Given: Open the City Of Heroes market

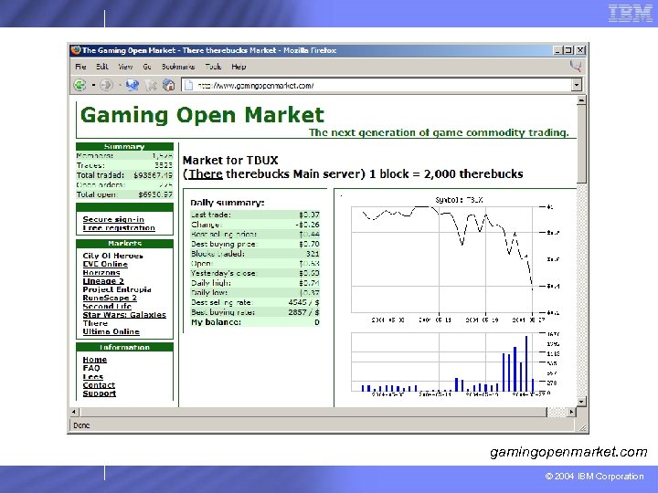Looking at the screenshot, I should click(x=113, y=256).
